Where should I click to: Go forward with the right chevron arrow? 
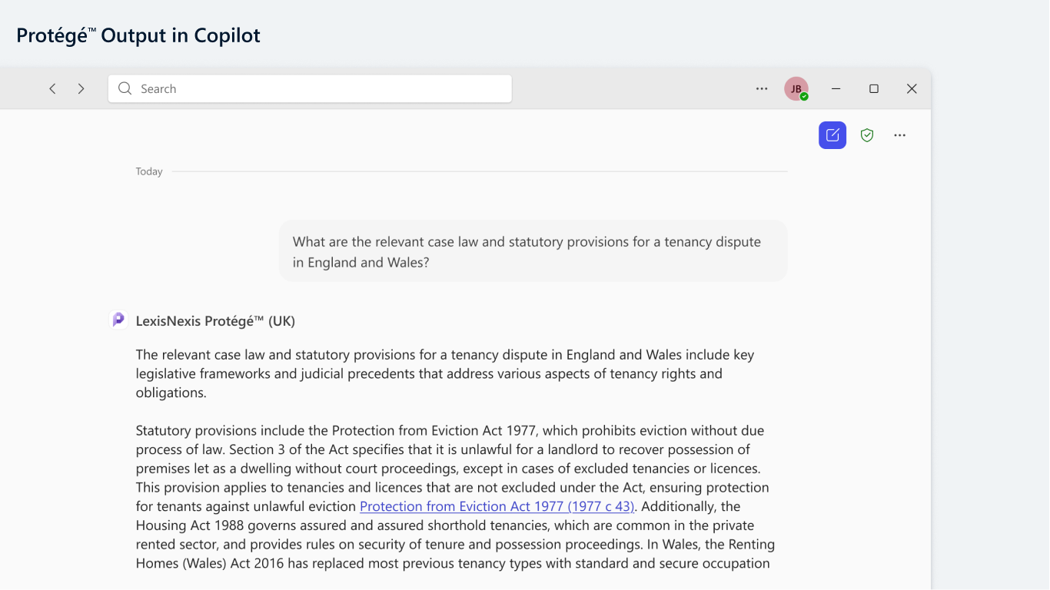[x=81, y=89]
